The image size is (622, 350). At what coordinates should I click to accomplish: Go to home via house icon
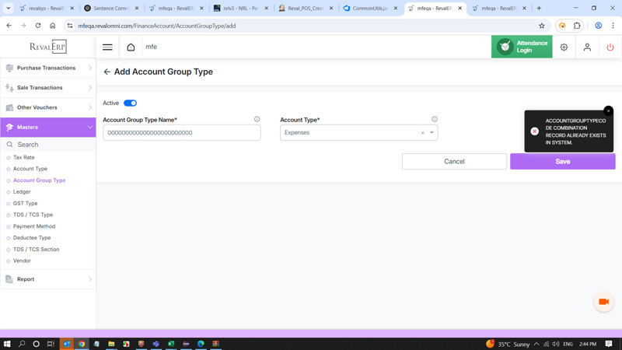tap(131, 47)
